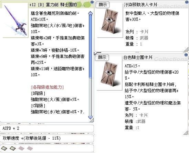The height and width of the screenshot is (153, 189).
Task: Click '搭配卡利斯格騎士團卡片時,' line
Action: (151, 85)
